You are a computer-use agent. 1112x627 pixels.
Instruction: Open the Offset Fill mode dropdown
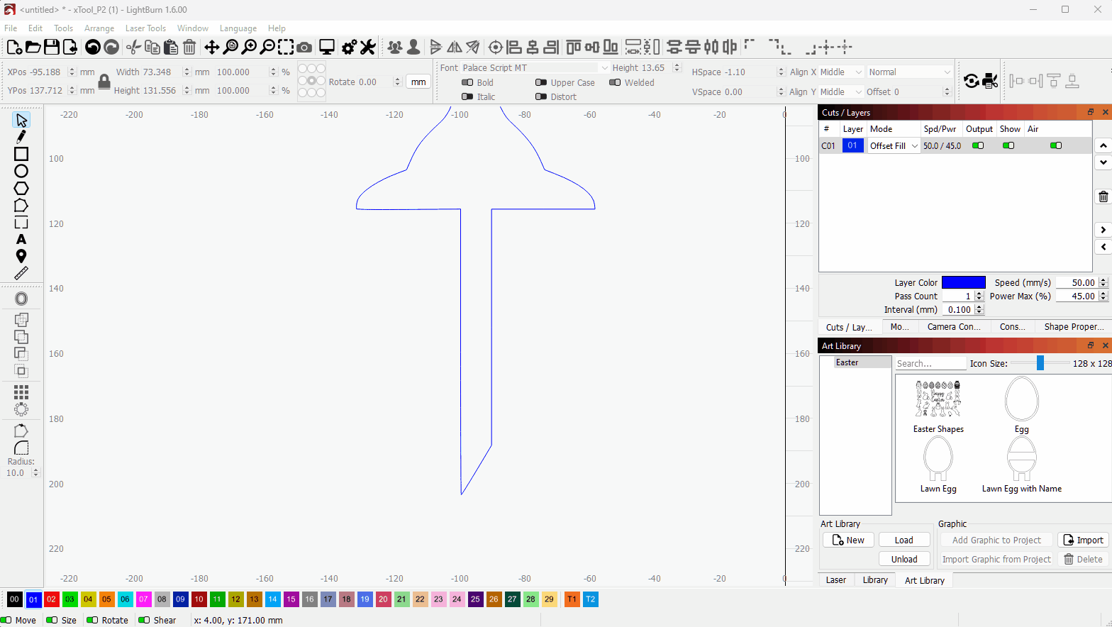pyautogui.click(x=894, y=146)
